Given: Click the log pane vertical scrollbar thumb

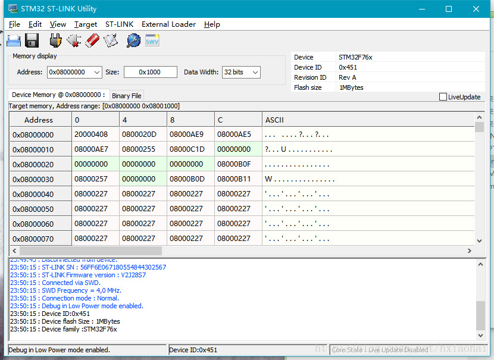Looking at the screenshot, I should [x=480, y=315].
